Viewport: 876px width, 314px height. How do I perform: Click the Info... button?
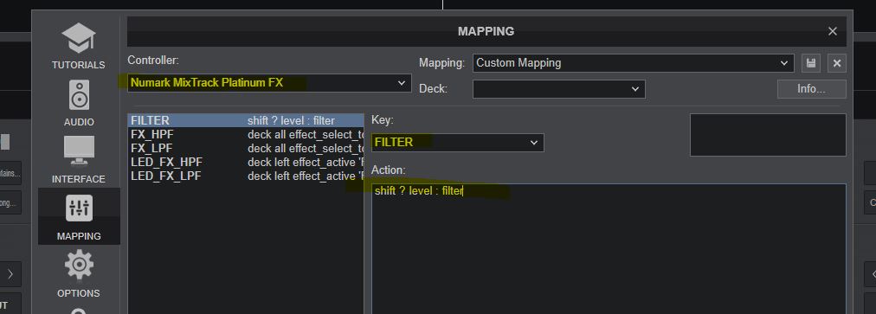point(811,89)
